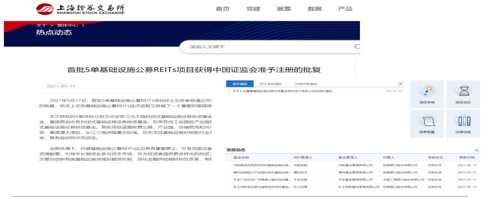Focus the 请输入关键字 search field

[270, 47]
